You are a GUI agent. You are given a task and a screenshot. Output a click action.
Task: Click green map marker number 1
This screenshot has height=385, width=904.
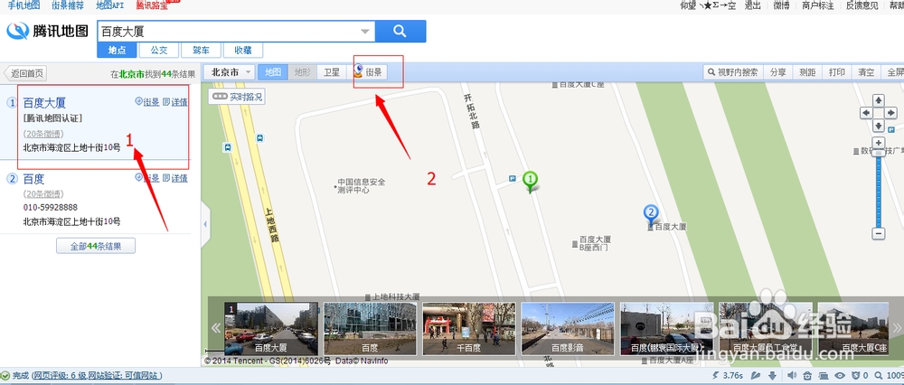(x=531, y=181)
